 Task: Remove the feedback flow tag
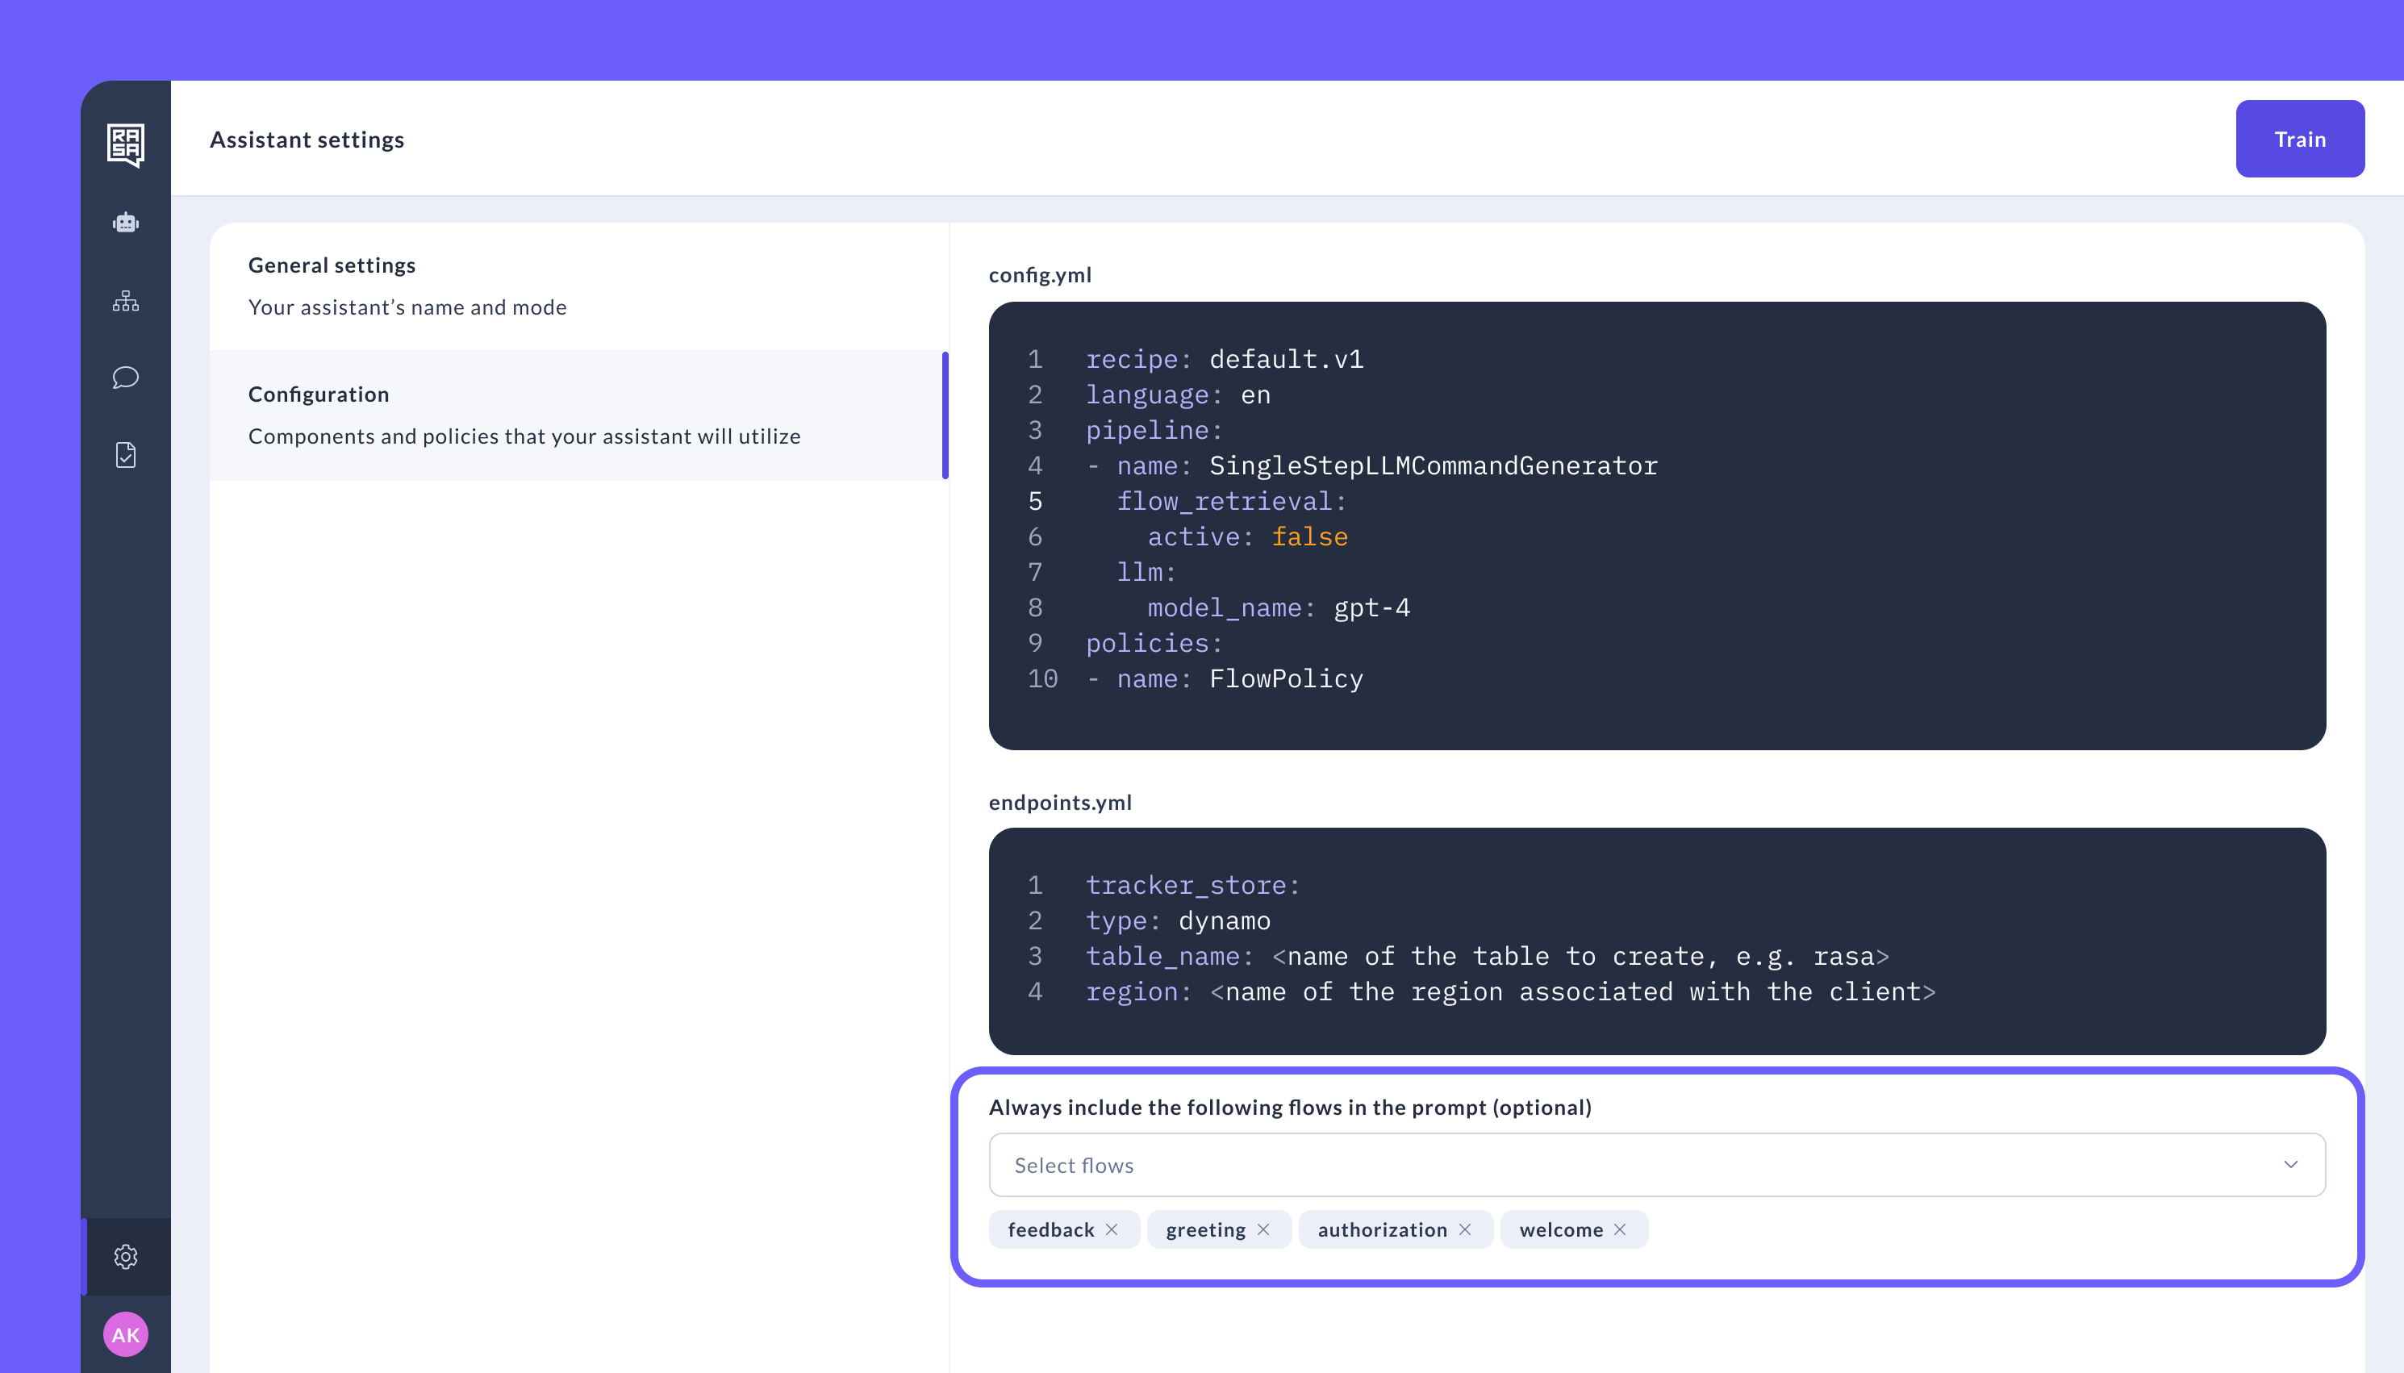pyautogui.click(x=1112, y=1229)
